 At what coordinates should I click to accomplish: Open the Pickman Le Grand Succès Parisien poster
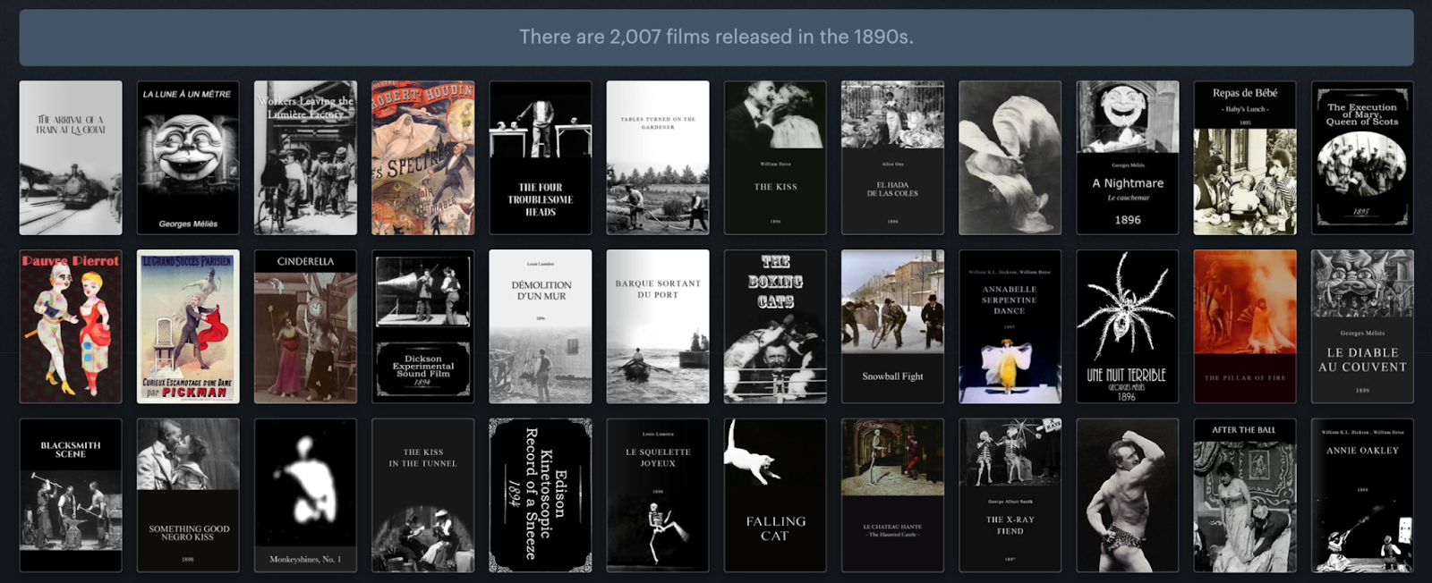188,326
